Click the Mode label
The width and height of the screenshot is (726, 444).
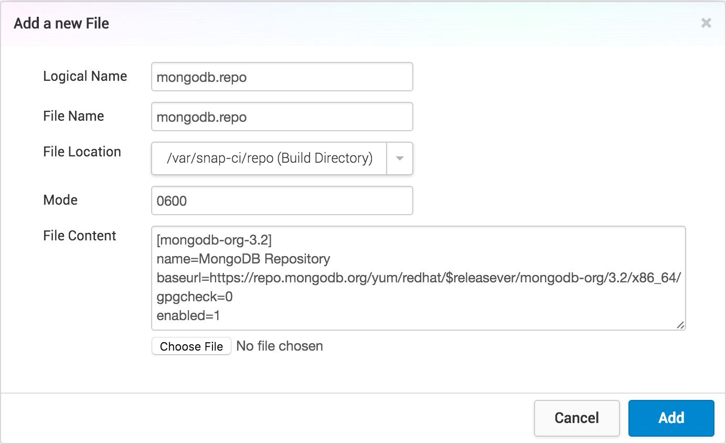tap(60, 200)
